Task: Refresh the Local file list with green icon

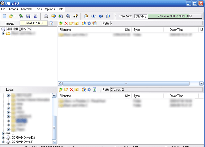Action: 95,90
